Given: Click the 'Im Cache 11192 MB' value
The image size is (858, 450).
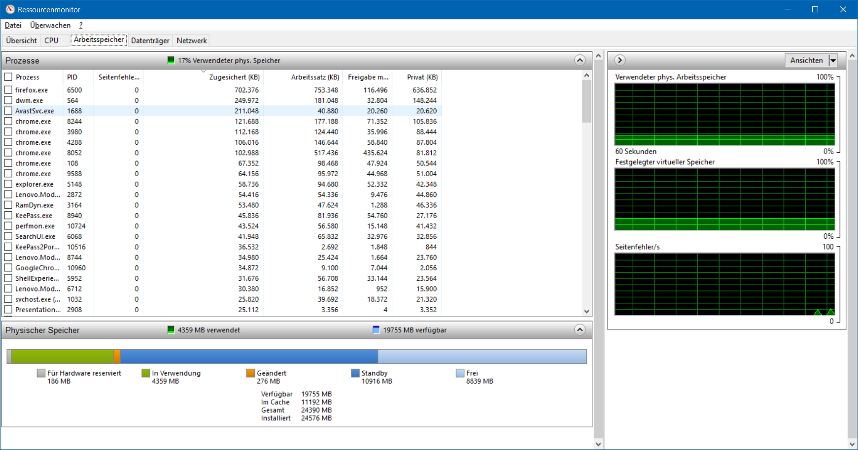Looking at the screenshot, I should [316, 402].
